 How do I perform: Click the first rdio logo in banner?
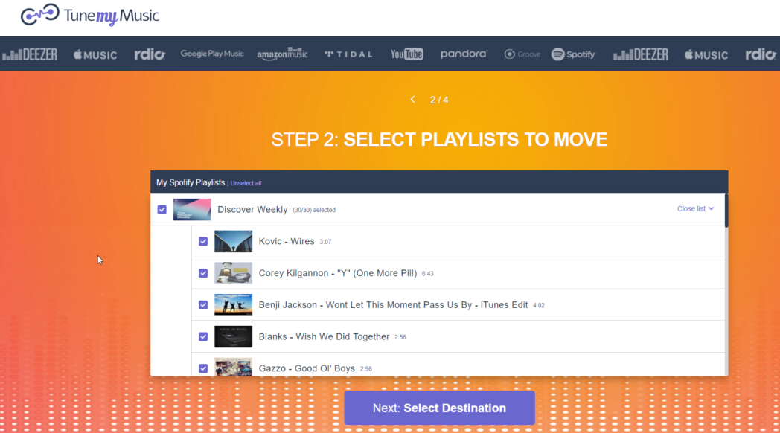click(x=150, y=54)
